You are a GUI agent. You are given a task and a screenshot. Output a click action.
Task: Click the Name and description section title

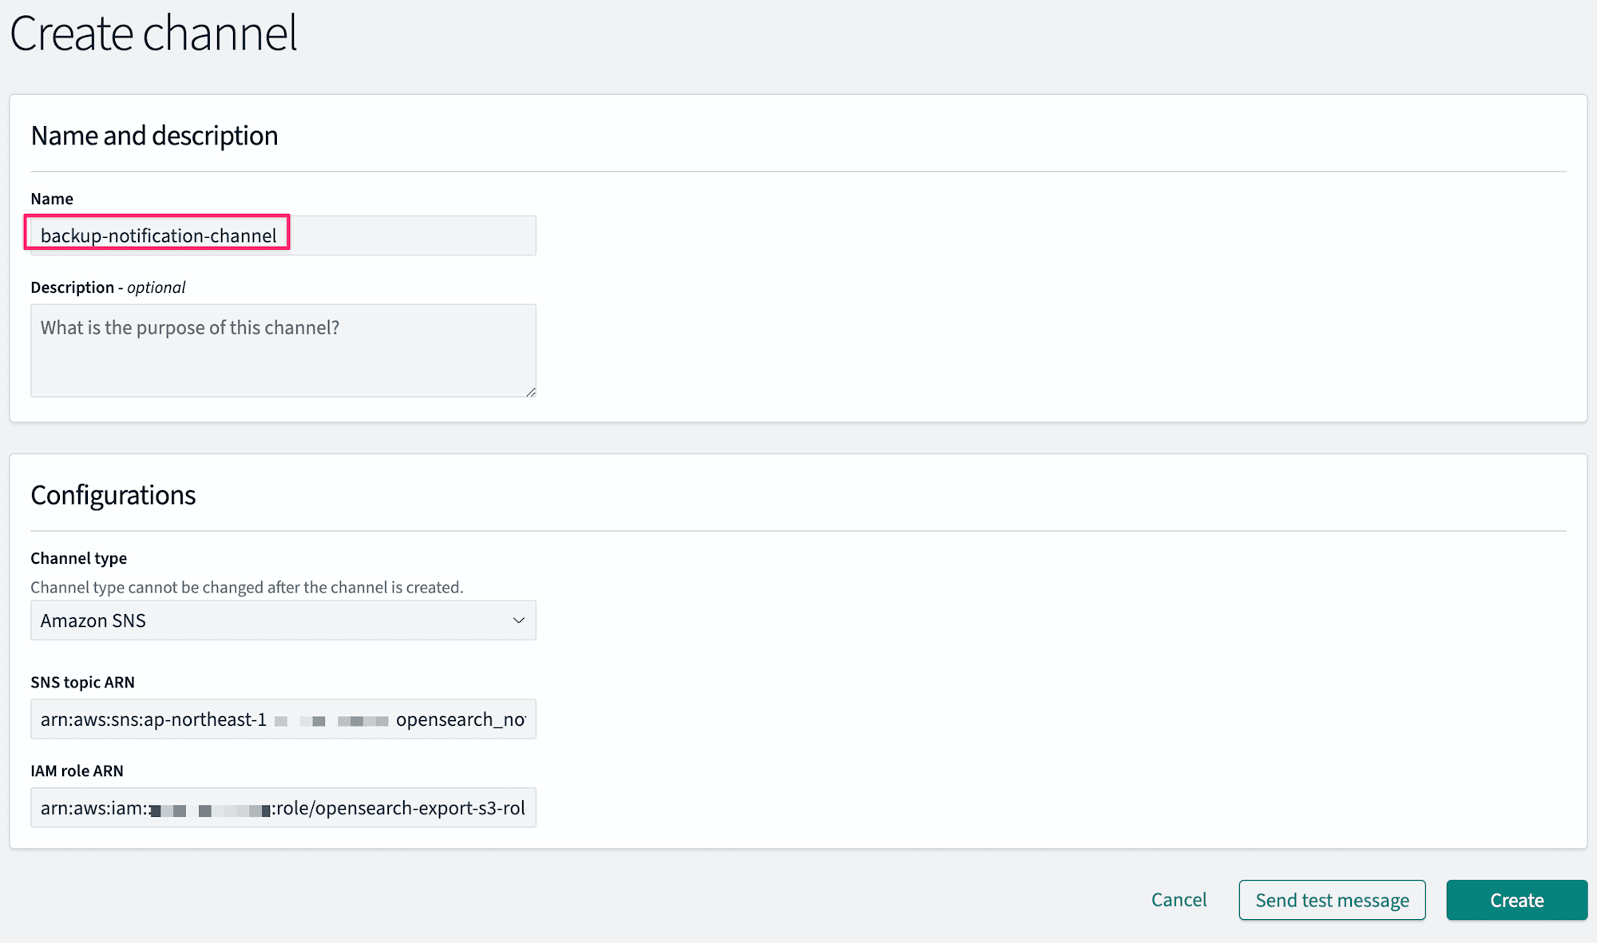(x=154, y=136)
